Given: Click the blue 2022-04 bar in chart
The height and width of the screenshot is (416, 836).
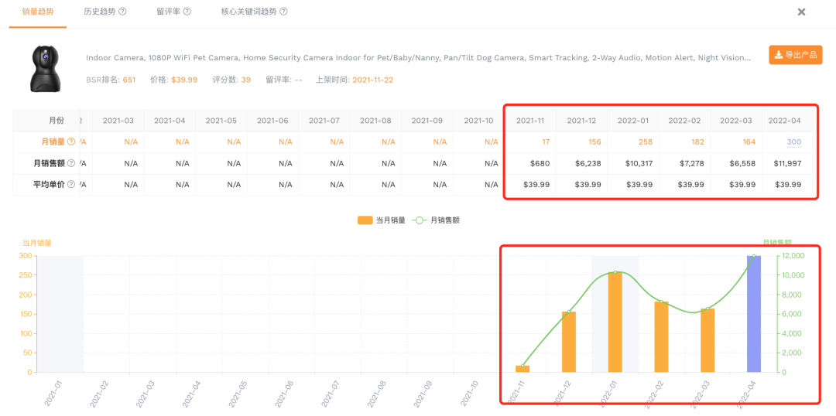Looking at the screenshot, I should (x=753, y=313).
